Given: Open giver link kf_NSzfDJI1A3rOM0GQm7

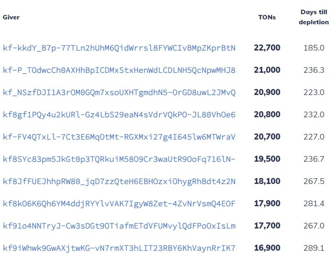Looking at the screenshot, I should click(x=119, y=93).
